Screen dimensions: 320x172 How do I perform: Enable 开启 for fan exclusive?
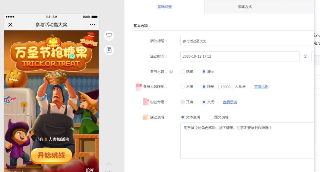183,102
